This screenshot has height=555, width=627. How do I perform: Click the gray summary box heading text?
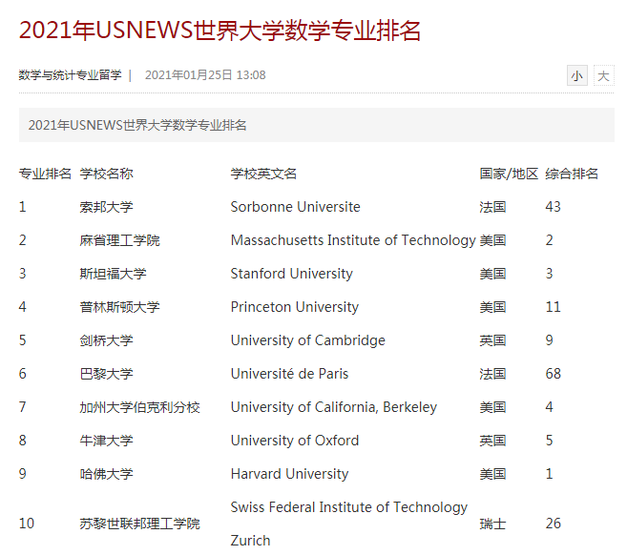point(137,125)
